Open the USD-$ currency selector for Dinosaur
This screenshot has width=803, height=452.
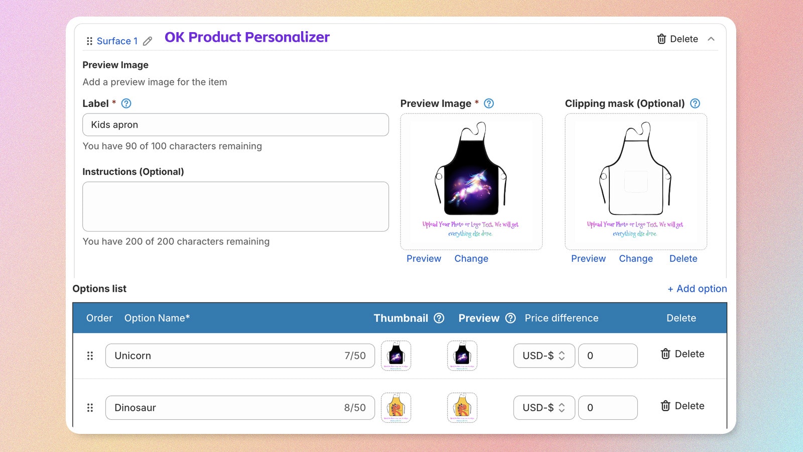click(x=544, y=408)
